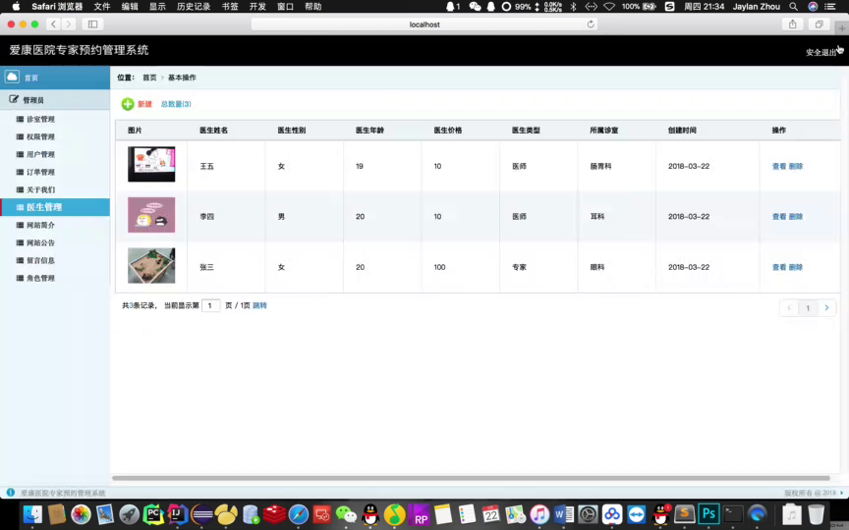Click 查看 for doctor 李四

779,216
